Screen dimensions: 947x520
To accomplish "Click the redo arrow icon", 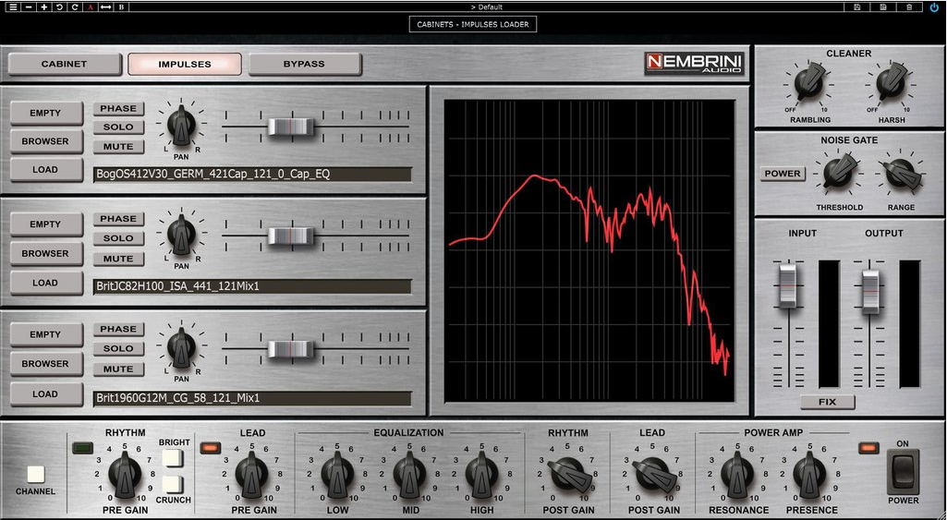I will pos(75,7).
